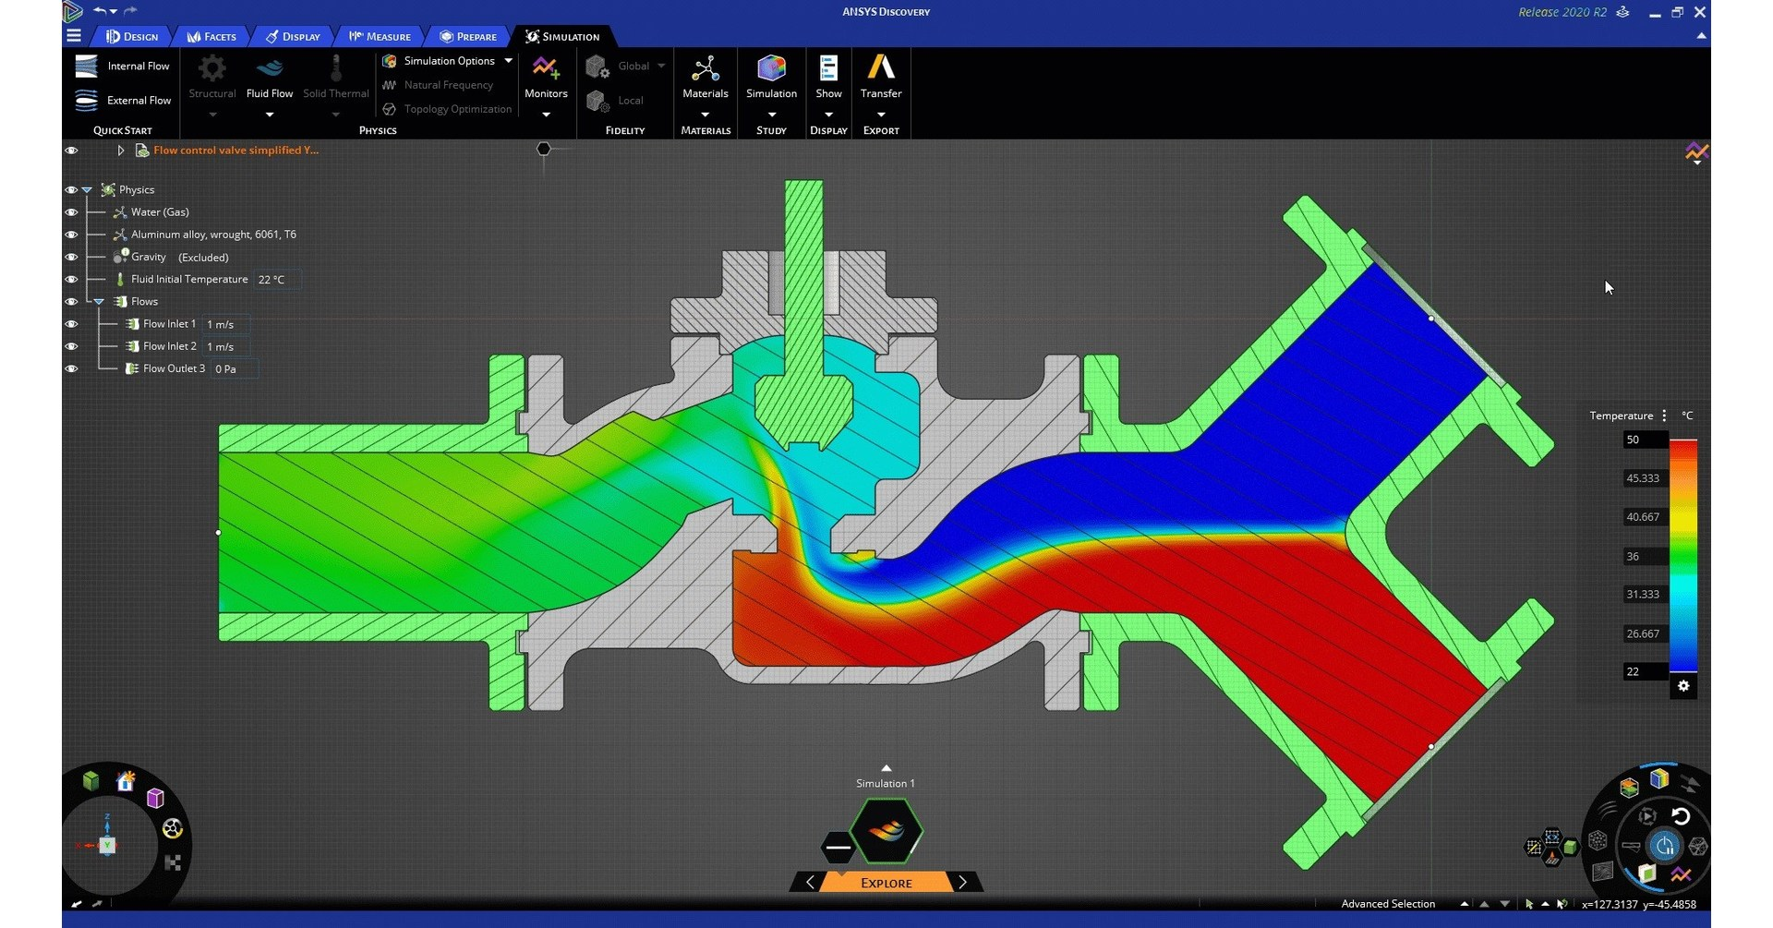Collapse the Physics tree node
The width and height of the screenshot is (1773, 928).
coord(87,190)
